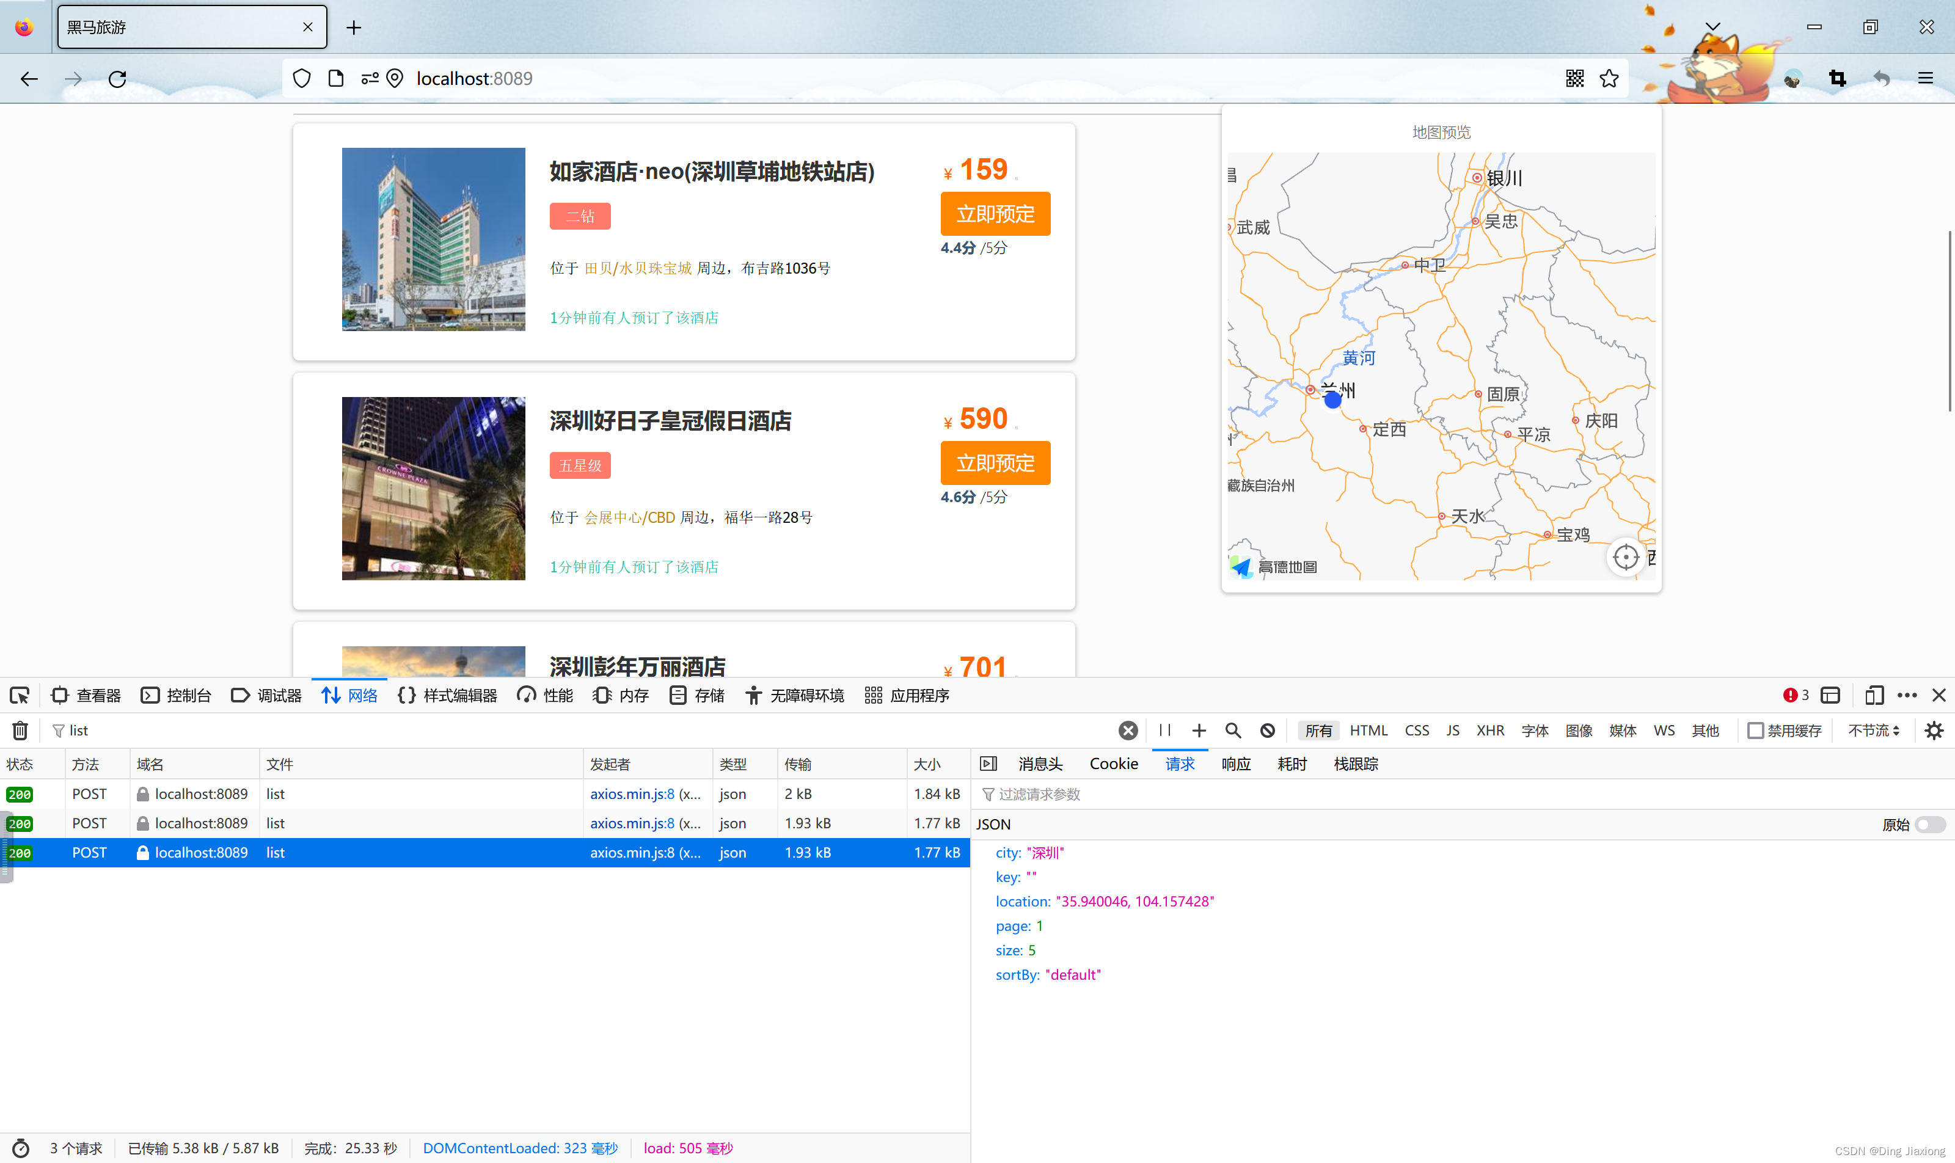Viewport: 1955px width, 1163px height.
Task: Enable the 禁用缓存 checkbox
Action: pos(1756,731)
